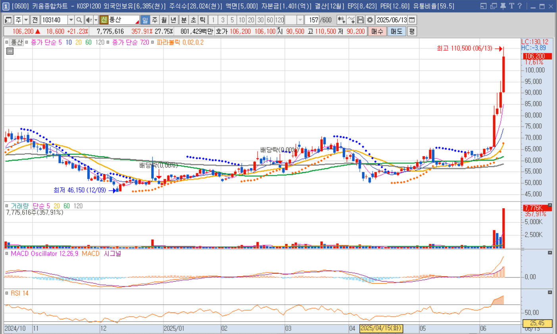557x334 pixels.
Task: Select the 30 interval button
Action: (260, 20)
